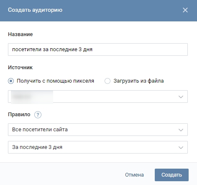This screenshot has height=185, width=197.
Task: Select the Загрузить из файла radio button
Action: click(x=107, y=81)
